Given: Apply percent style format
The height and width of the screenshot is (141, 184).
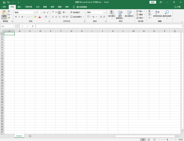Looking at the screenshot, I should tap(93, 17).
